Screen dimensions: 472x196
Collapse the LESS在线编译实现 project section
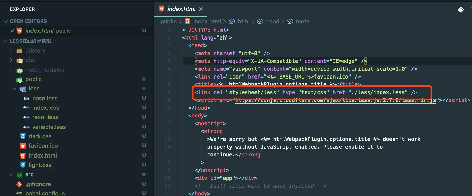click(5, 41)
